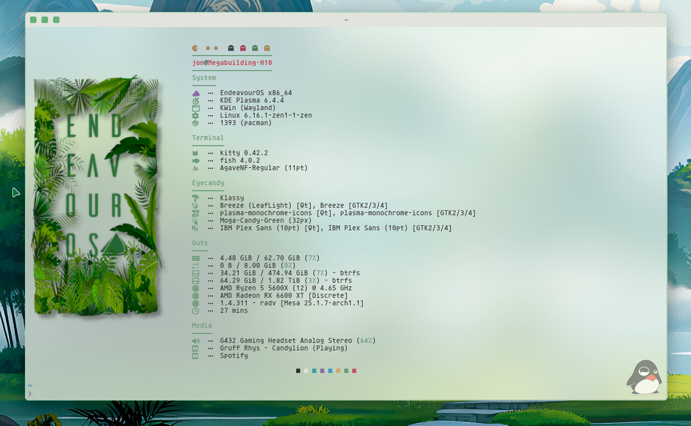Click the font icon beside IBM Plex Sans
The width and height of the screenshot is (691, 426).
(x=196, y=228)
